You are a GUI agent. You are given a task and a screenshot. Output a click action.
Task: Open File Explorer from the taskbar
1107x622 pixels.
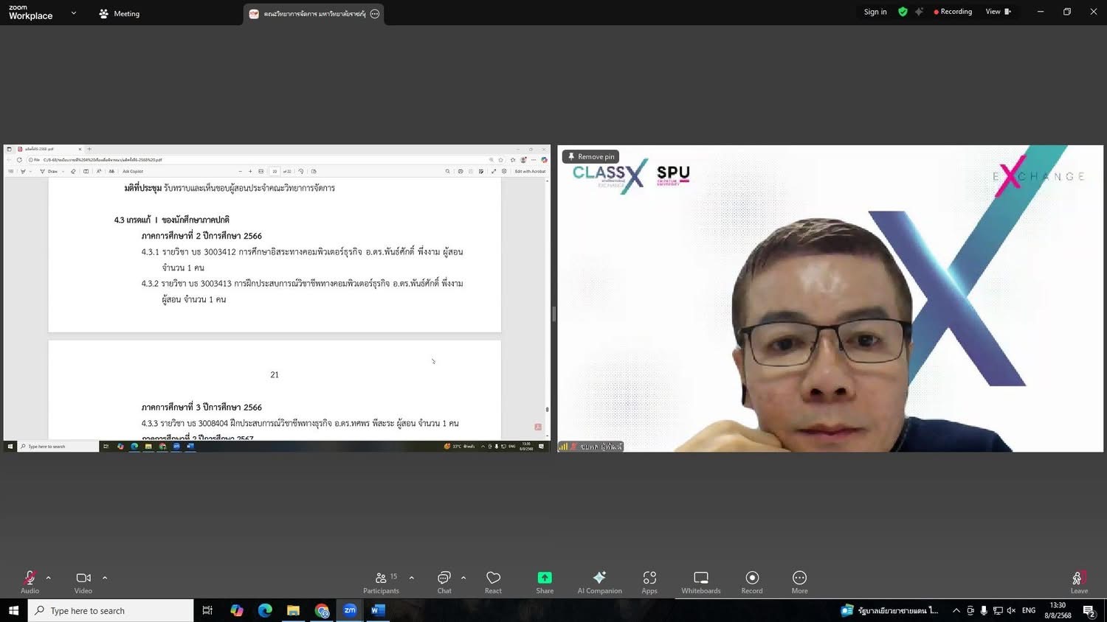pos(293,610)
